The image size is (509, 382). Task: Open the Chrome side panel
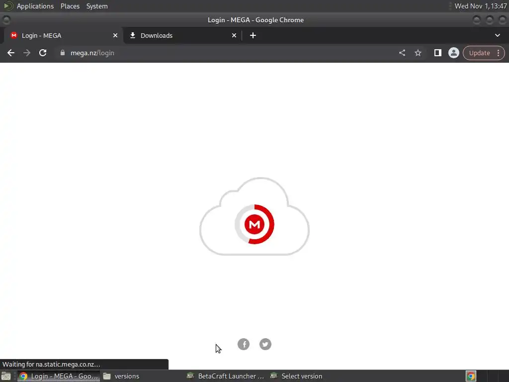437,53
